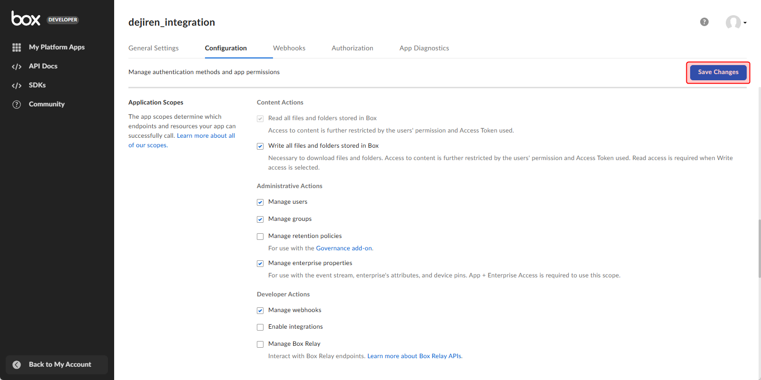Open API Docs from sidebar
Screen dimensions: 761x380
tap(43, 66)
